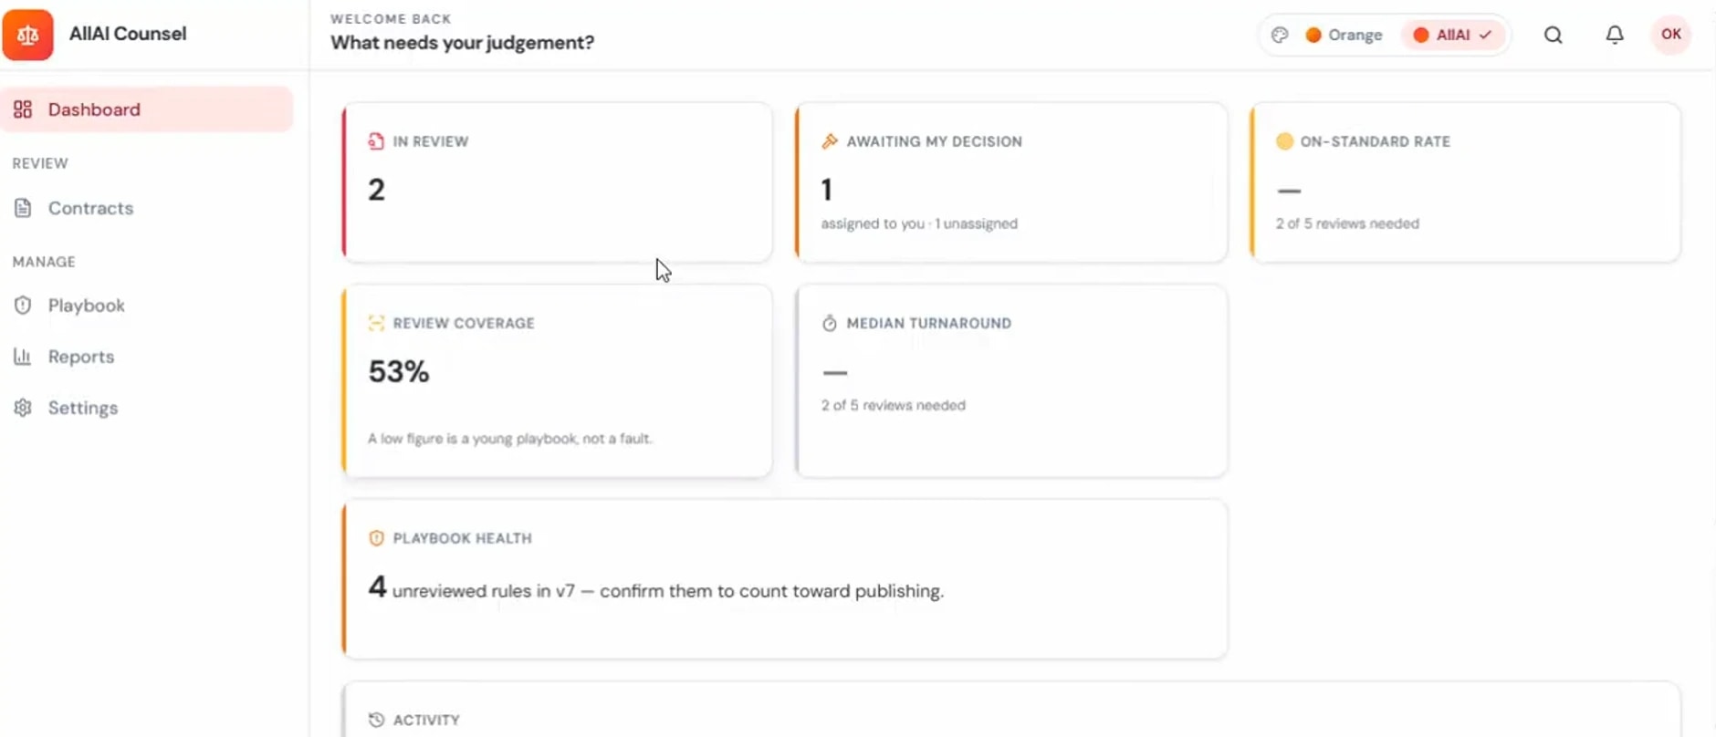Viewport: 1716px width, 737px height.
Task: Click the In Review count "2"
Action: (376, 190)
